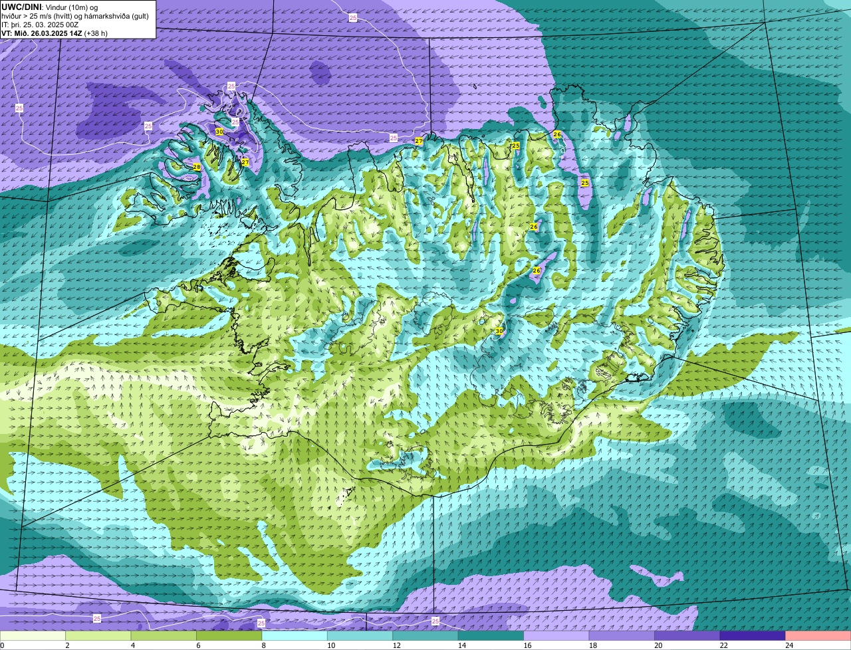Click the 'UWC/DINI' bold title in legend box
This screenshot has width=851, height=650.
(21, 7)
